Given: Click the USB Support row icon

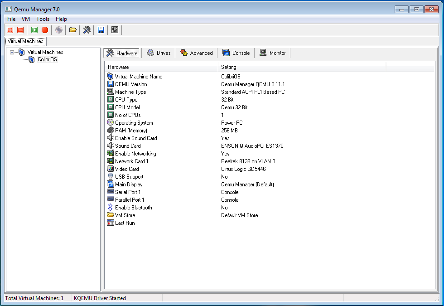Looking at the screenshot, I should click(111, 176).
